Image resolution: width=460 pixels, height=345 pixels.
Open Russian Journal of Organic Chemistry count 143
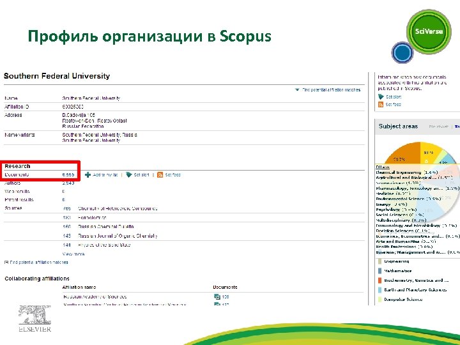click(x=66, y=236)
